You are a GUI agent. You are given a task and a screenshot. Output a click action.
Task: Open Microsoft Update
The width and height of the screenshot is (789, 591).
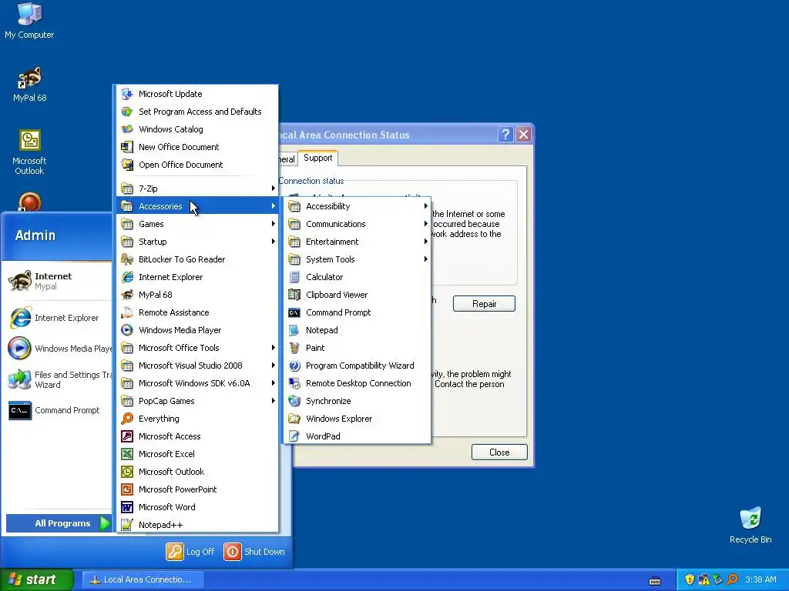[197, 93]
